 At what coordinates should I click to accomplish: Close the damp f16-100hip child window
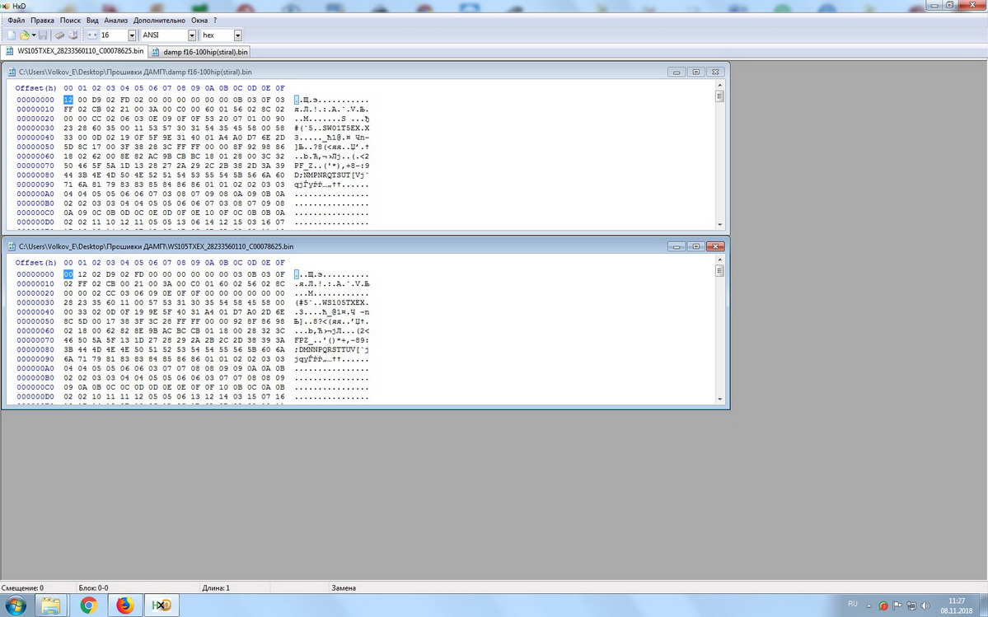(715, 72)
